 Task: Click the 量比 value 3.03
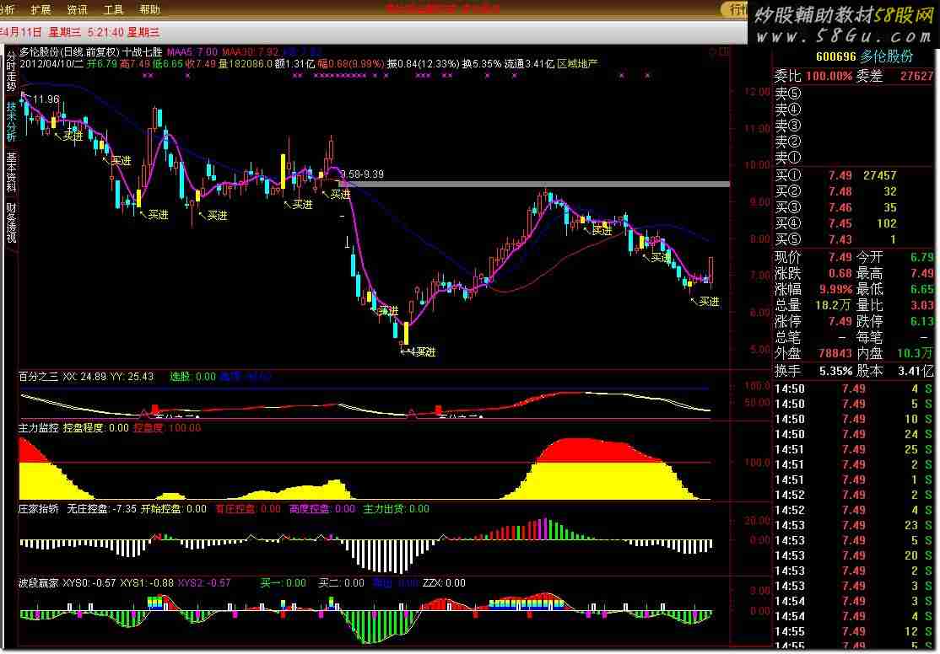(x=922, y=305)
